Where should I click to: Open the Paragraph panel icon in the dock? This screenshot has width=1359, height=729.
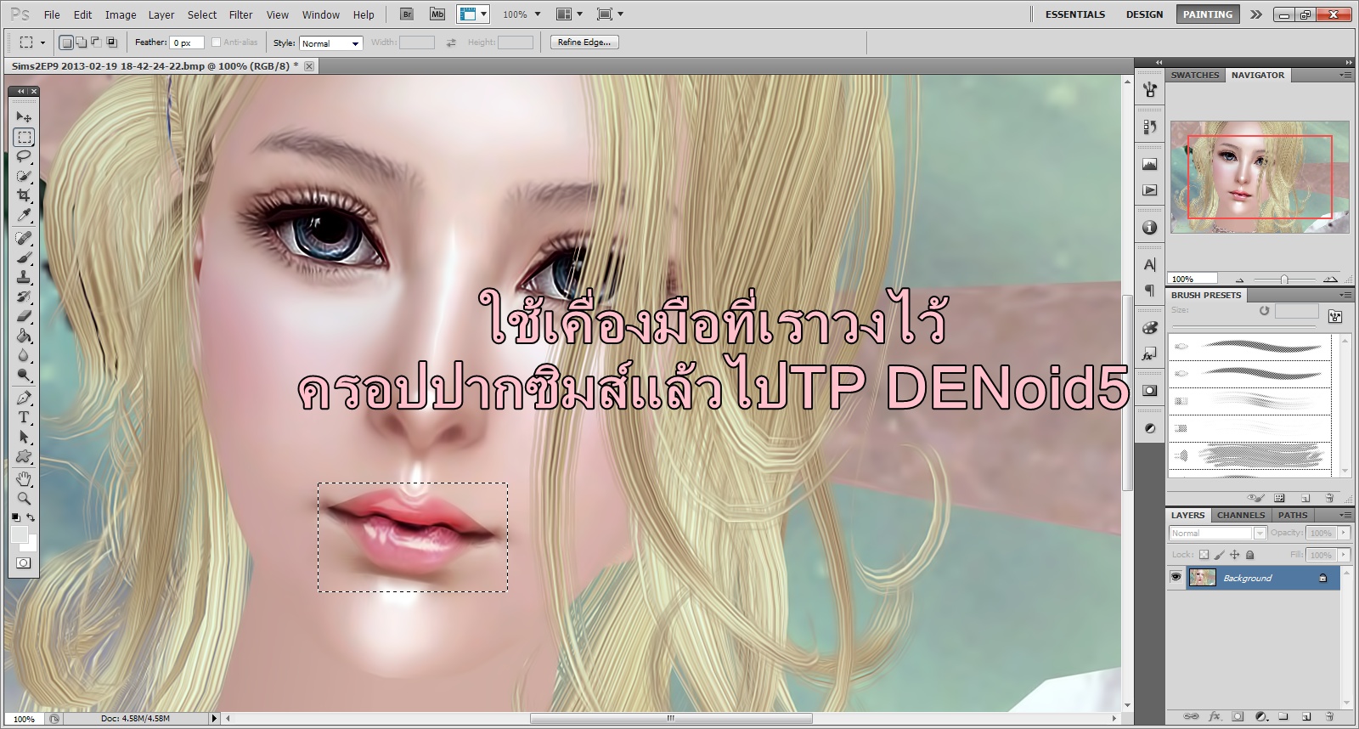pos(1149,291)
